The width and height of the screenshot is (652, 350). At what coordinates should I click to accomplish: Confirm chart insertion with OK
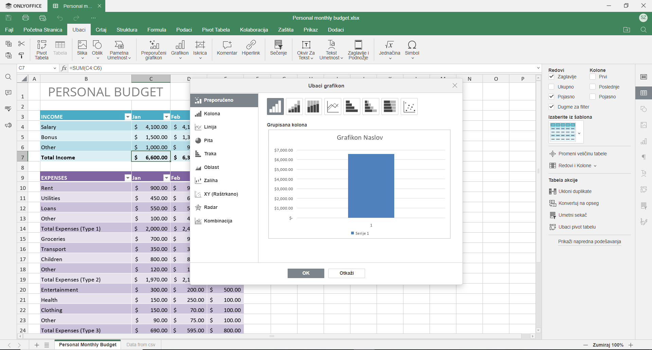click(305, 273)
